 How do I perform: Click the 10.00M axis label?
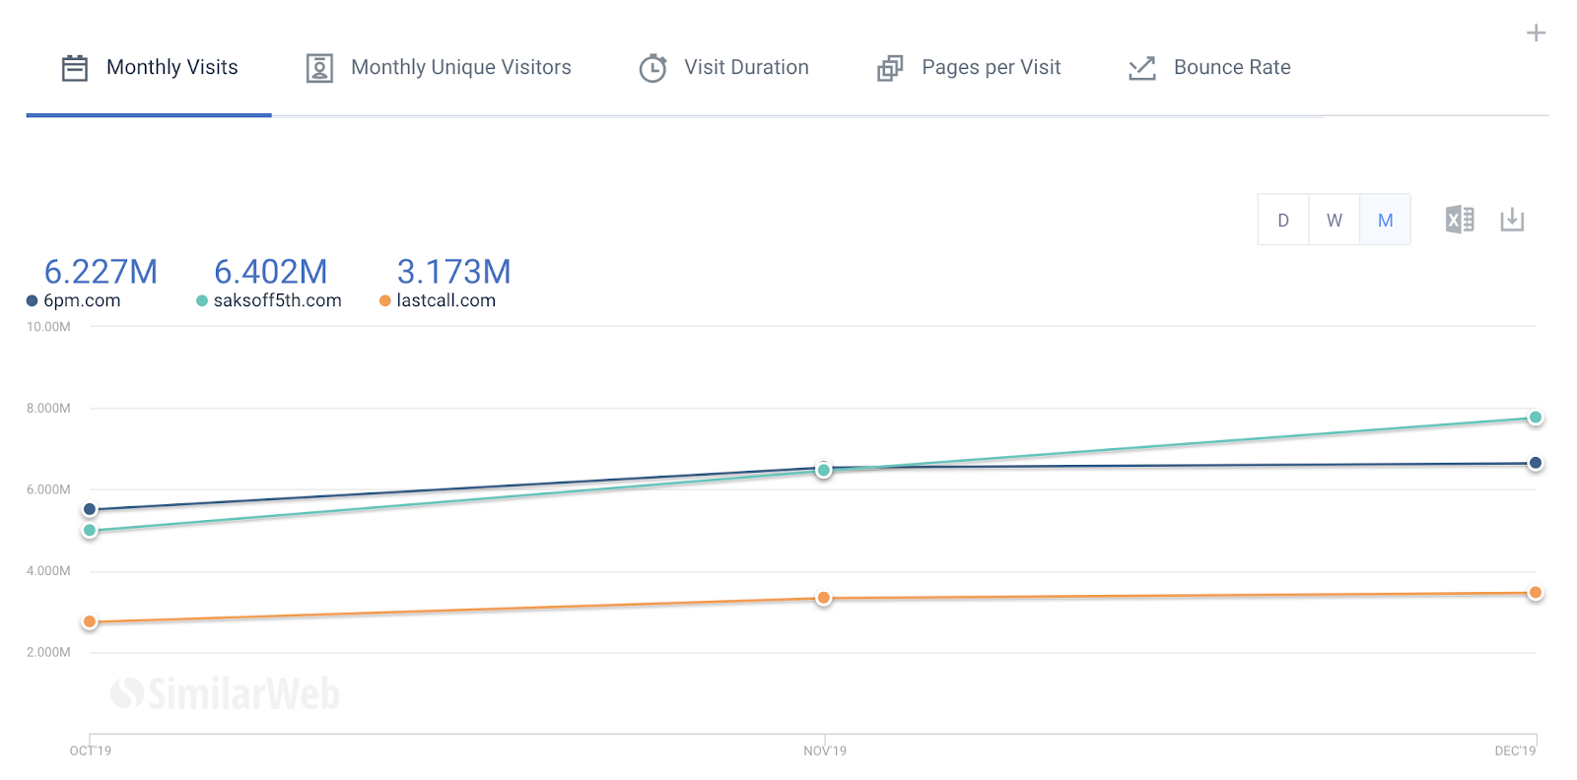point(48,327)
